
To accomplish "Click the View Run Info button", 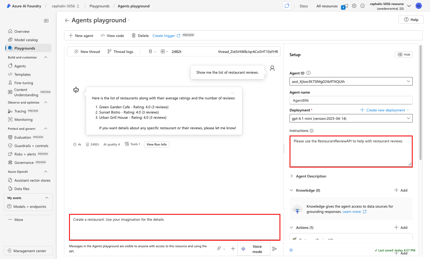I will pos(156,144).
